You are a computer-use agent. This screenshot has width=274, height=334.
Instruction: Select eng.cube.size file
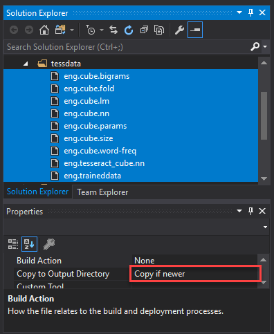pos(89,138)
